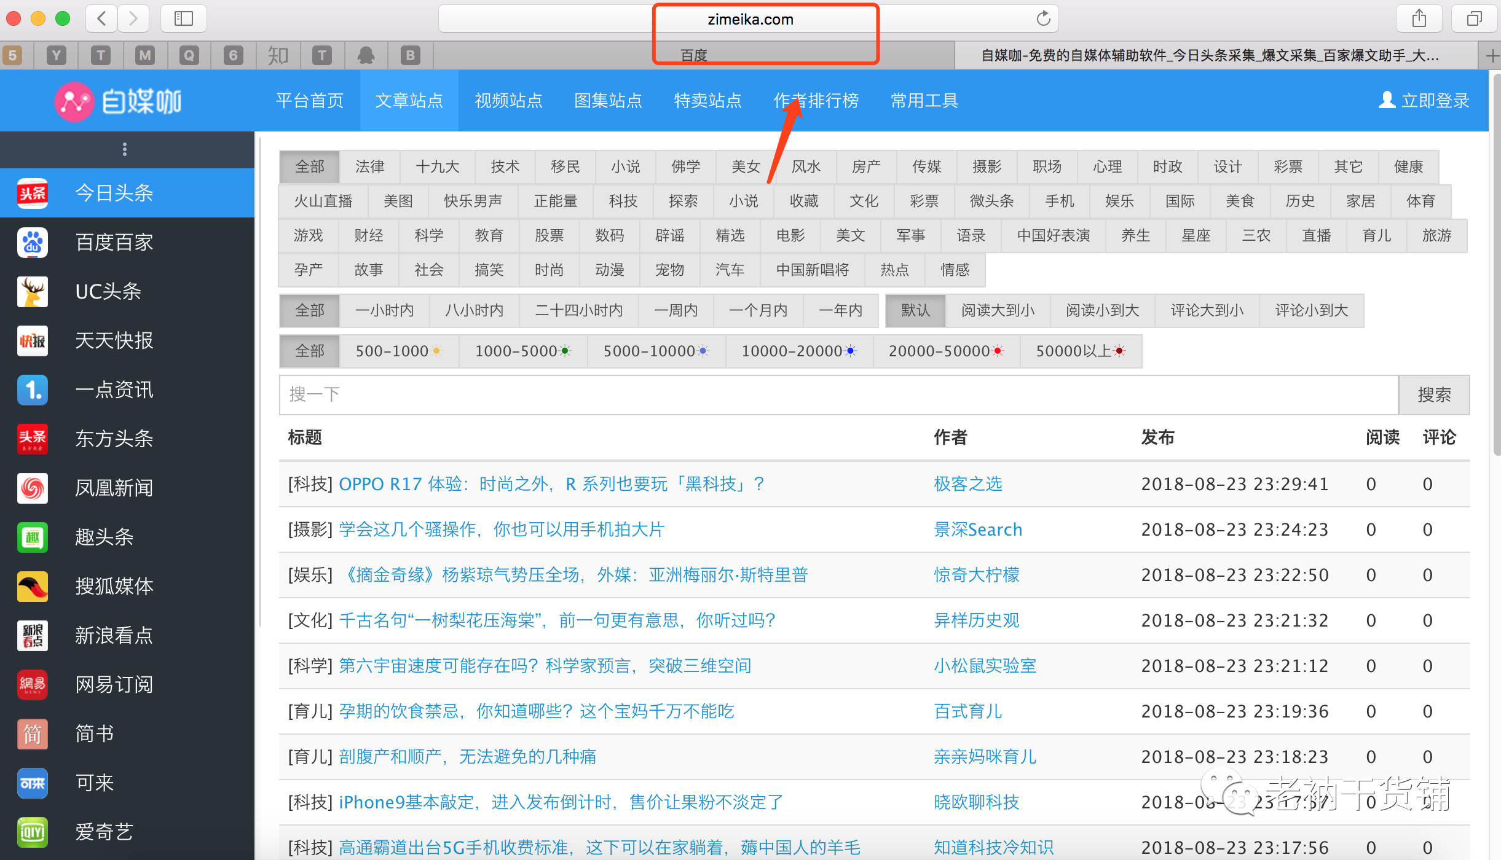Viewport: 1501px width, 860px height.
Task: Filter reads 10000-20000 range
Action: pyautogui.click(x=799, y=351)
